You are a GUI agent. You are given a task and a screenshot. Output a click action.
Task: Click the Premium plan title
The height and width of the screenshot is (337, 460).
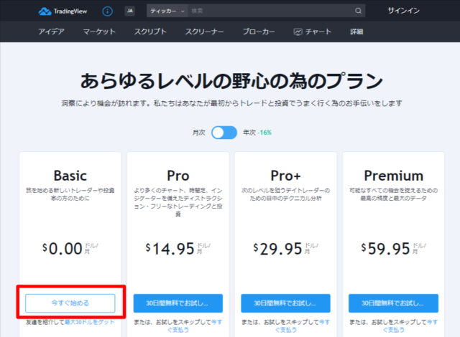tap(394, 176)
